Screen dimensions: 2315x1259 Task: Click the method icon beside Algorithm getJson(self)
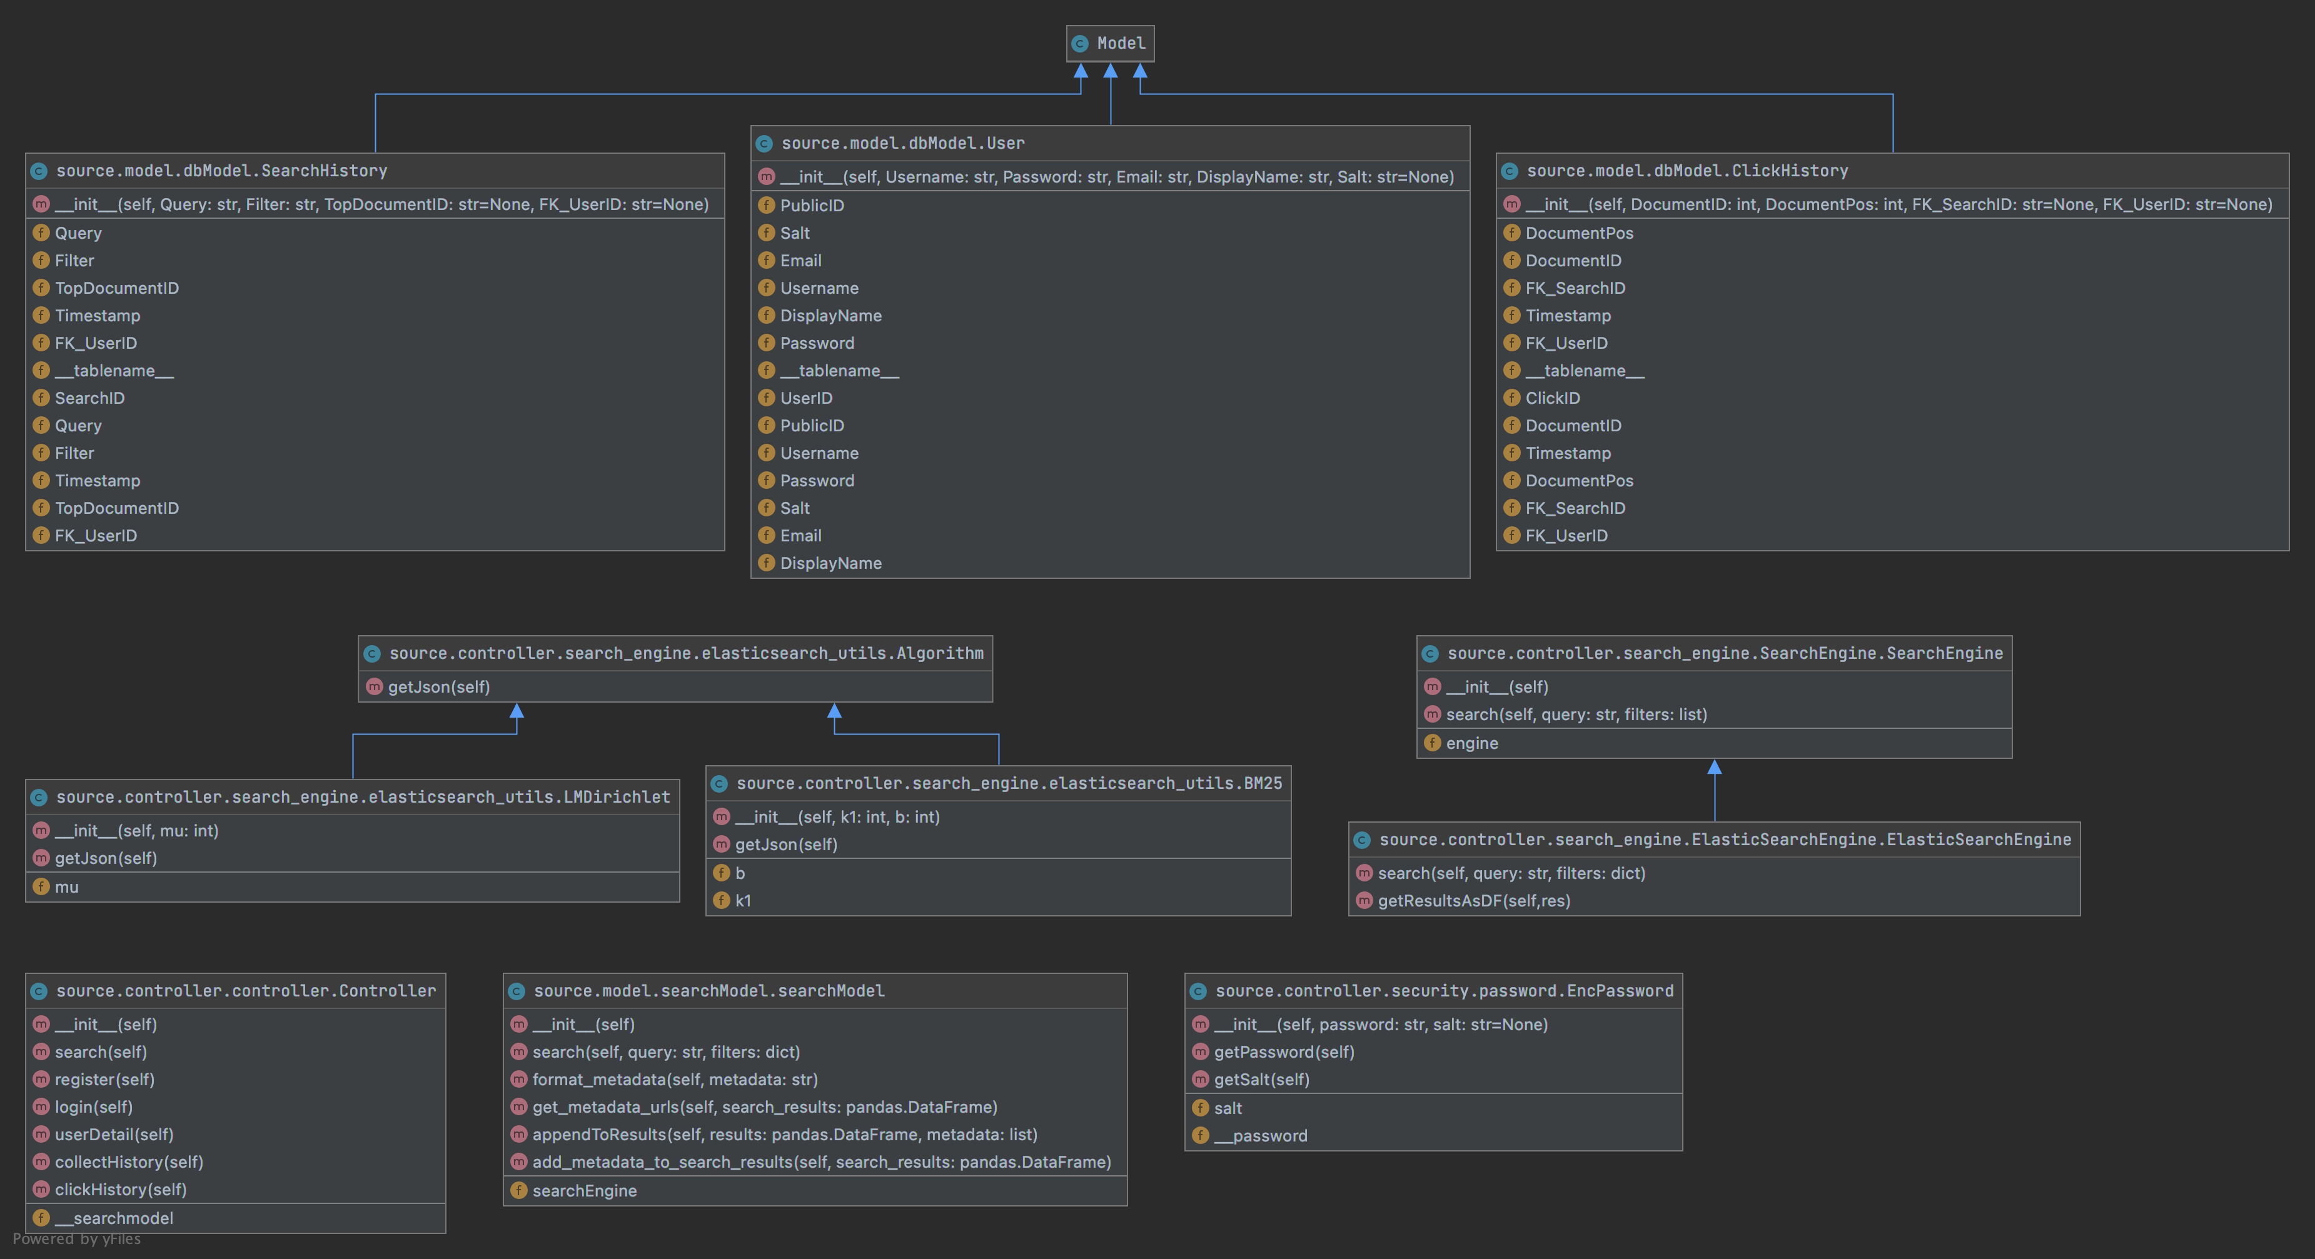coord(374,686)
